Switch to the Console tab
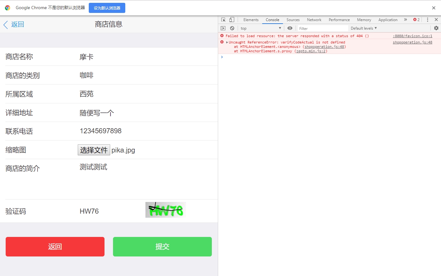 (272, 20)
